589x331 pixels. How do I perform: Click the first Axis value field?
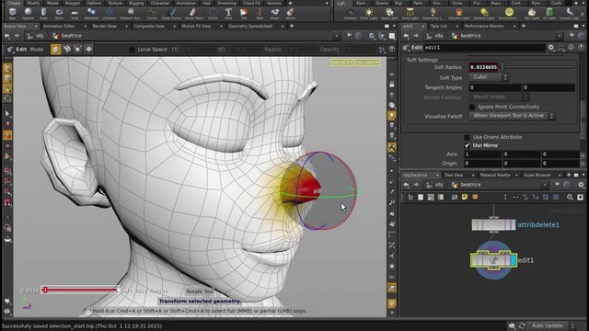(482, 154)
